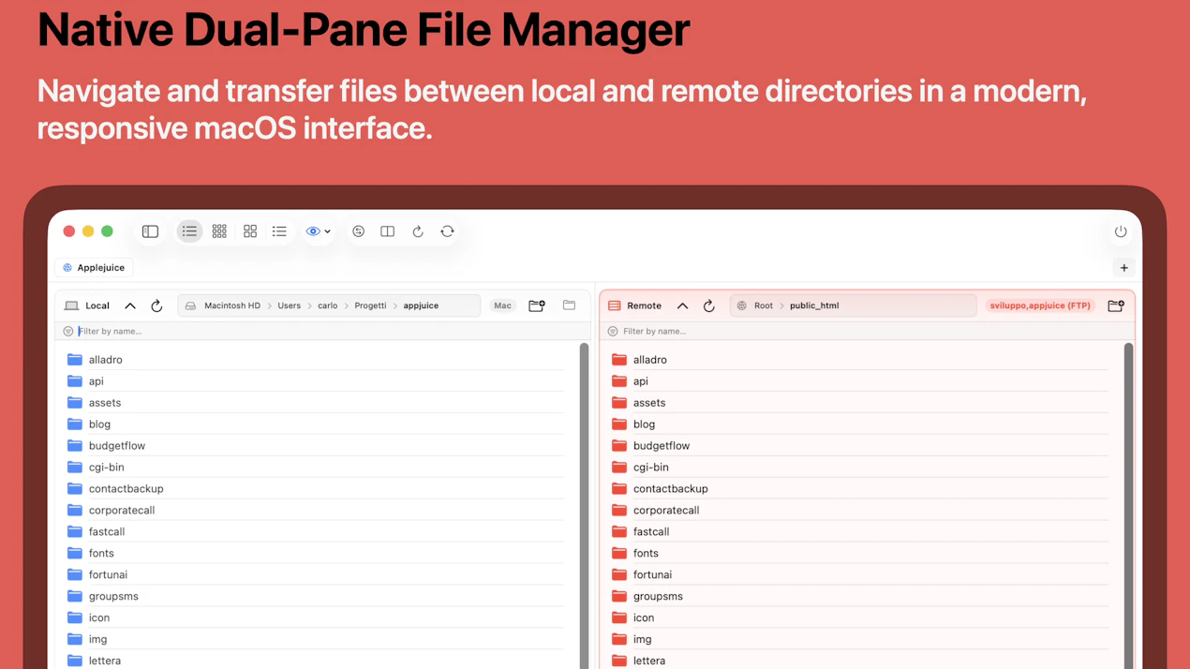1190x669 pixels.
Task: Click blue folder icon next to local img
Action: pyautogui.click(x=75, y=640)
